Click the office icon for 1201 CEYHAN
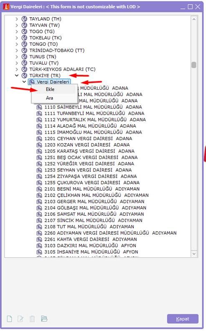This screenshot has height=331, width=206. [x=39, y=139]
